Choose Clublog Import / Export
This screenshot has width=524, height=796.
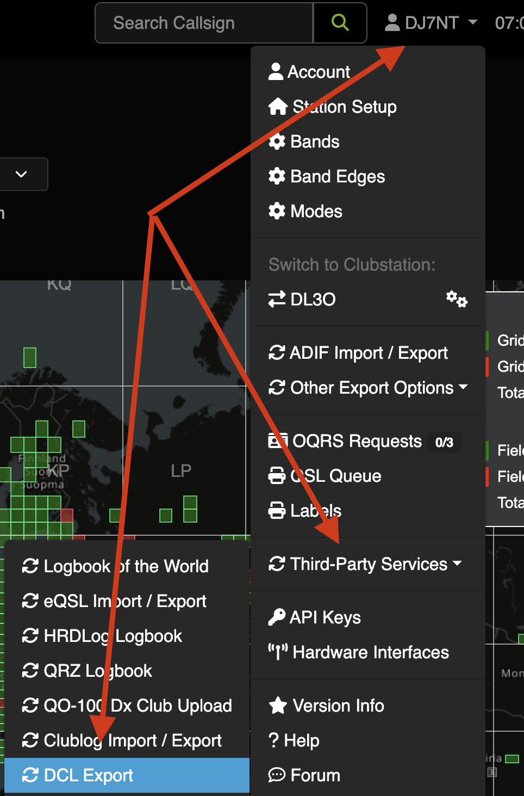click(127, 740)
